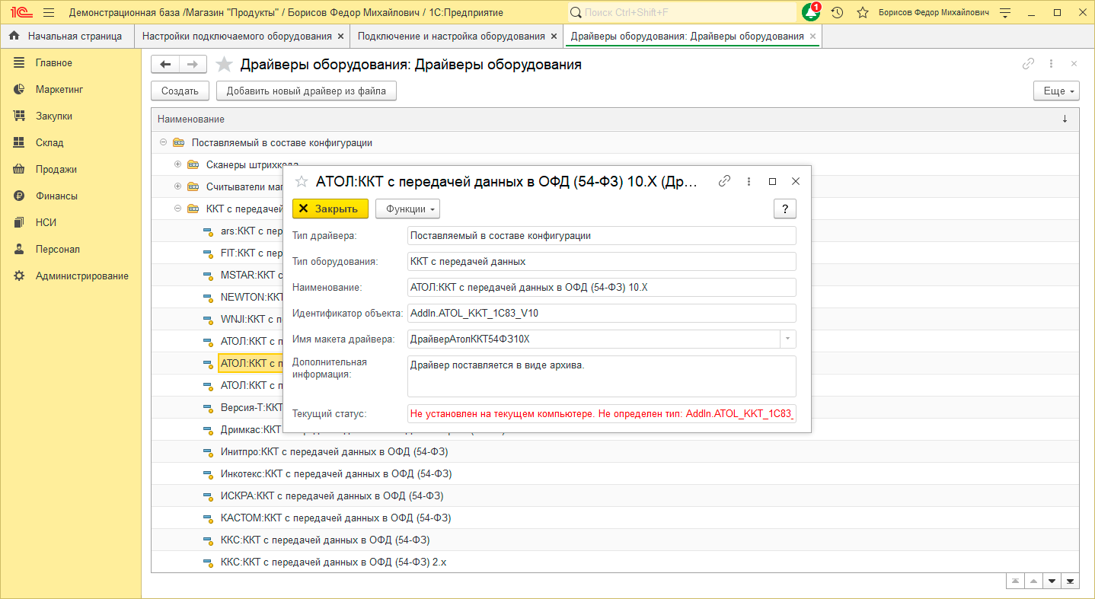Select 'Инкотекс:ККТ с передачей данных' row
Screen dimensions: 1095x599
pos(336,474)
